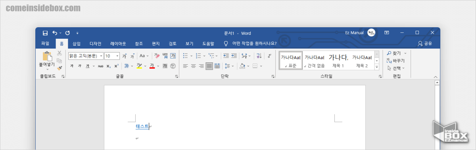Center-align the text
Image resolution: width=476 pixels, height=150 pixels.
pos(194,66)
